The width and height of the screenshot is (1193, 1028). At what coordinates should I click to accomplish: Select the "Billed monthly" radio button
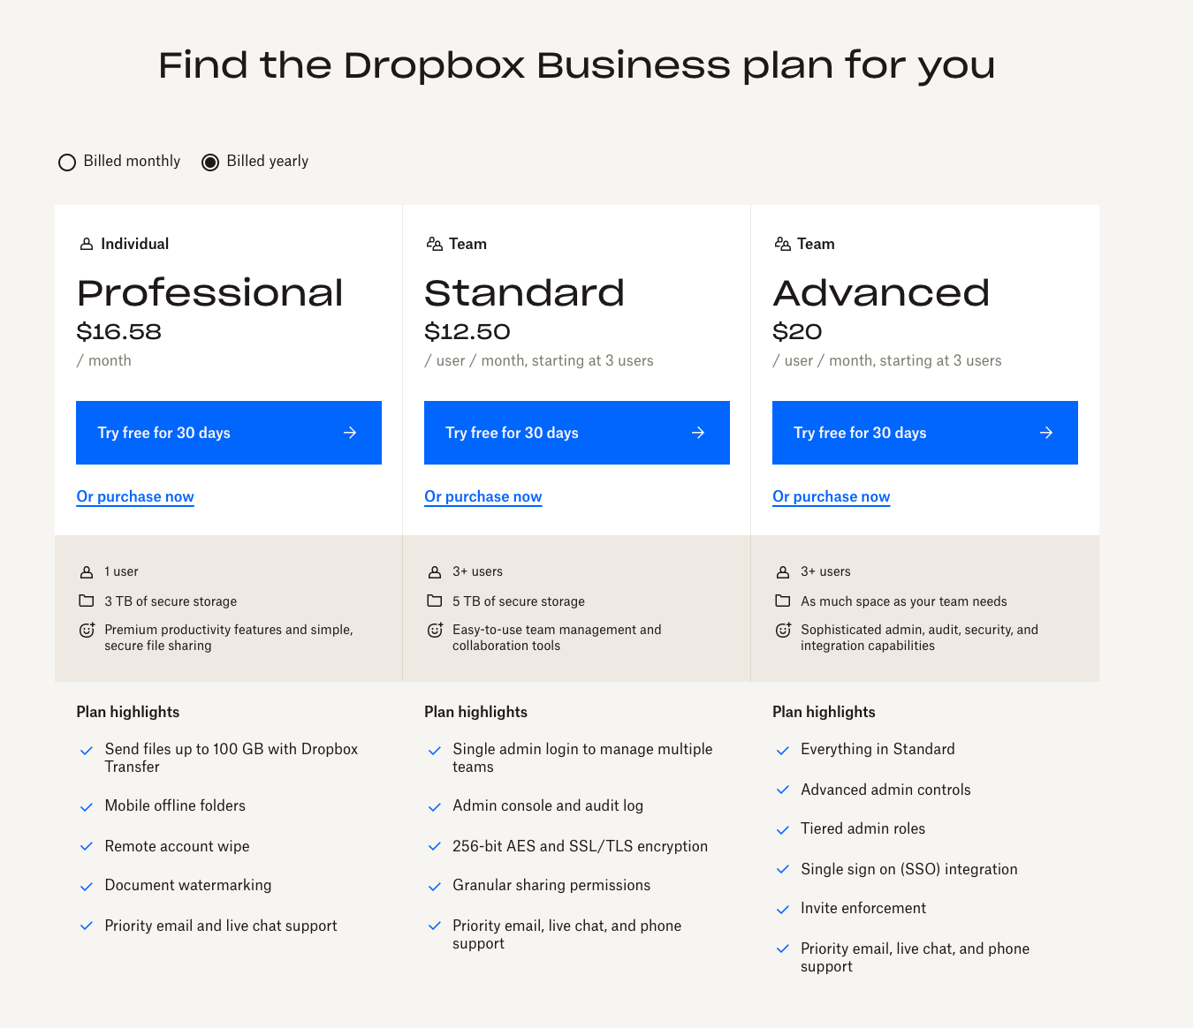67,162
